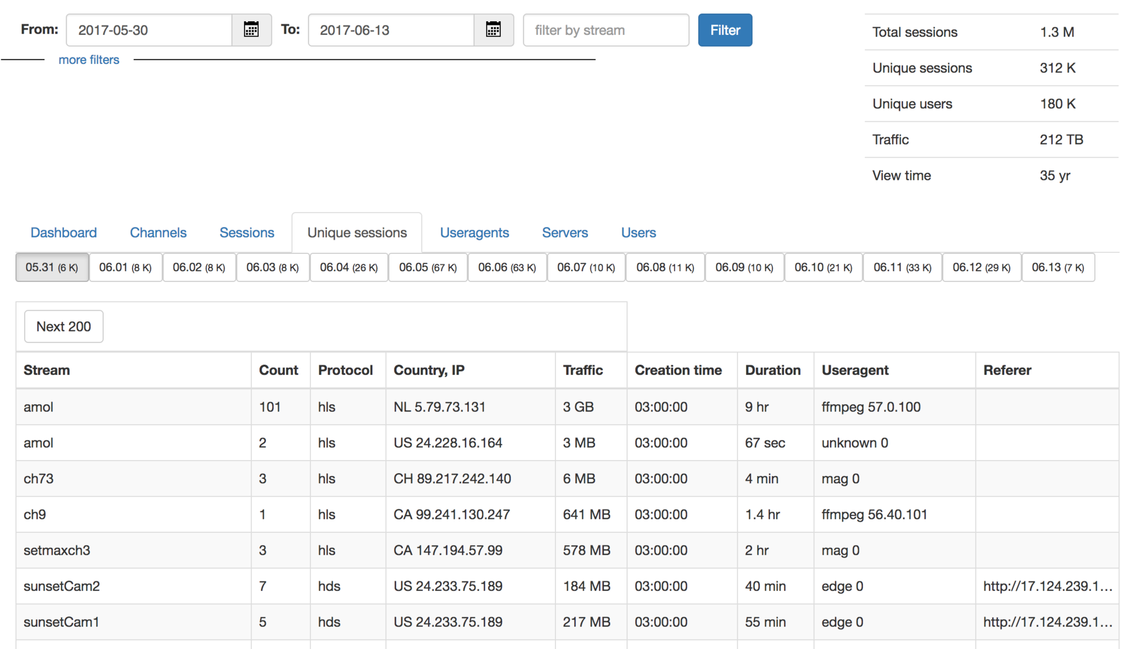Screen dimensions: 1137x649
Task: Click the filter by stream input field
Action: (605, 30)
